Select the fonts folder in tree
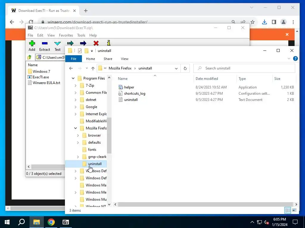The width and height of the screenshot is (305, 228). 92,150
